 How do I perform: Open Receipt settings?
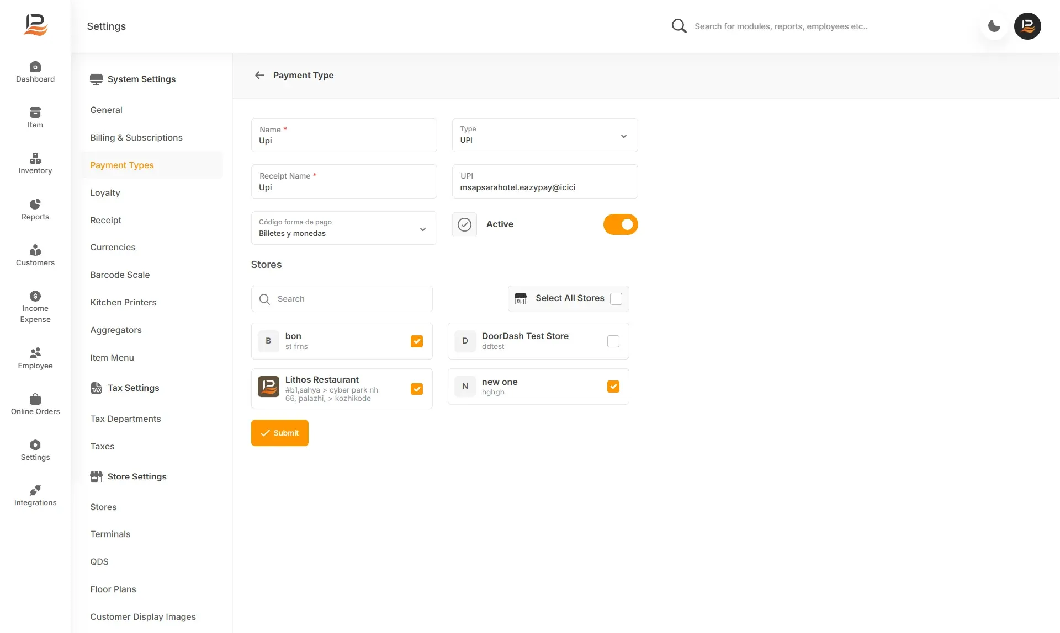click(105, 221)
